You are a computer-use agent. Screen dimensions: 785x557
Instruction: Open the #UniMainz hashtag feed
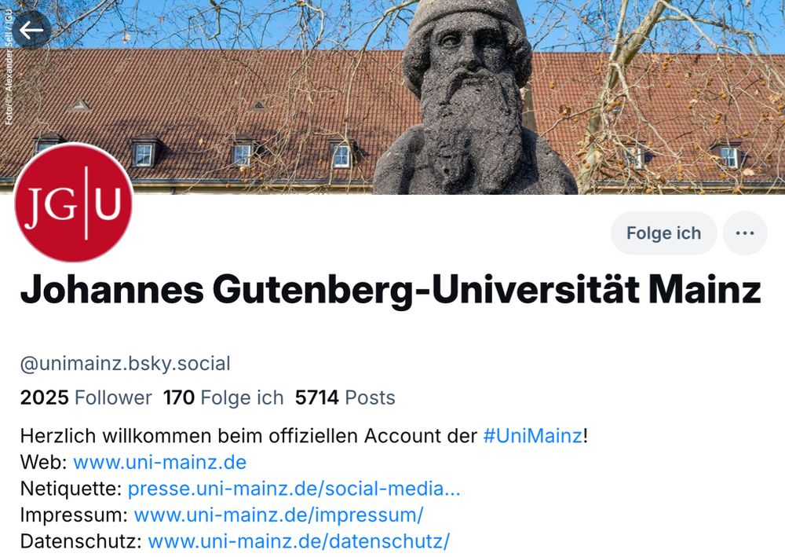coord(535,434)
